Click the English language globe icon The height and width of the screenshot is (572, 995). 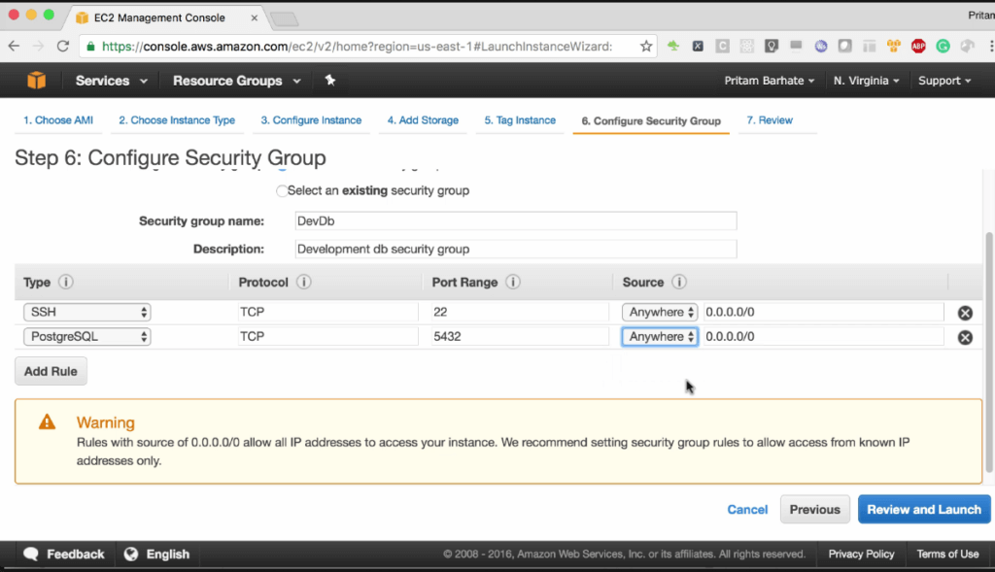click(x=130, y=554)
